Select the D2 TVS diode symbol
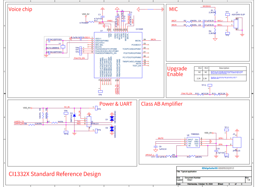The image size is (257, 187). pyautogui.click(x=111, y=129)
